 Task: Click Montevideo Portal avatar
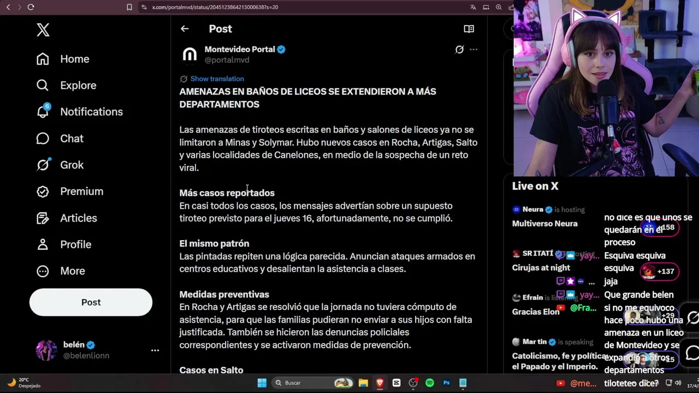189,55
